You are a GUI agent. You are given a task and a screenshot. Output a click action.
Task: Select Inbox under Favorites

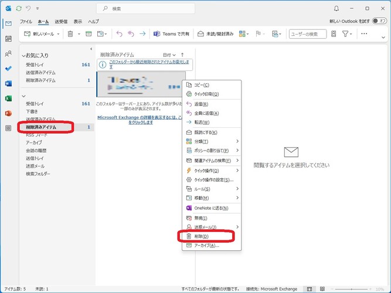tap(58, 64)
